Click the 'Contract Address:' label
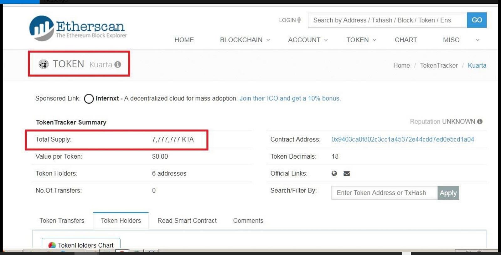Screen dimensions: 501x255 295,139
